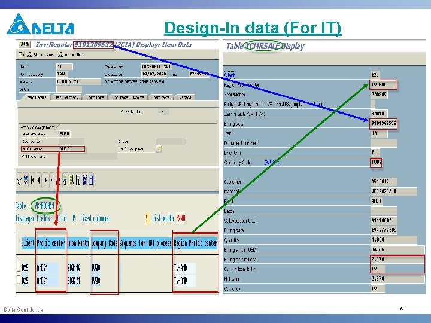Click the icon left of the Inv-Regular title
The image size is (431, 323).
[25, 44]
